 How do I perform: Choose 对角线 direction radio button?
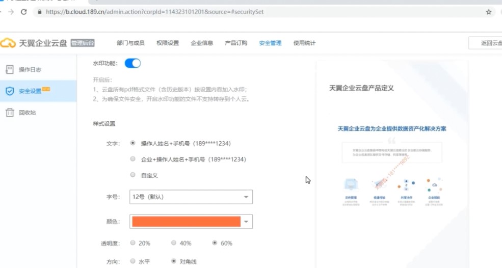point(173,261)
